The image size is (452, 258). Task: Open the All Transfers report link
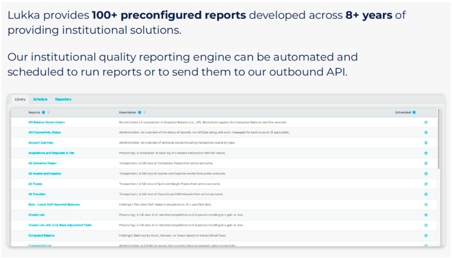click(37, 194)
